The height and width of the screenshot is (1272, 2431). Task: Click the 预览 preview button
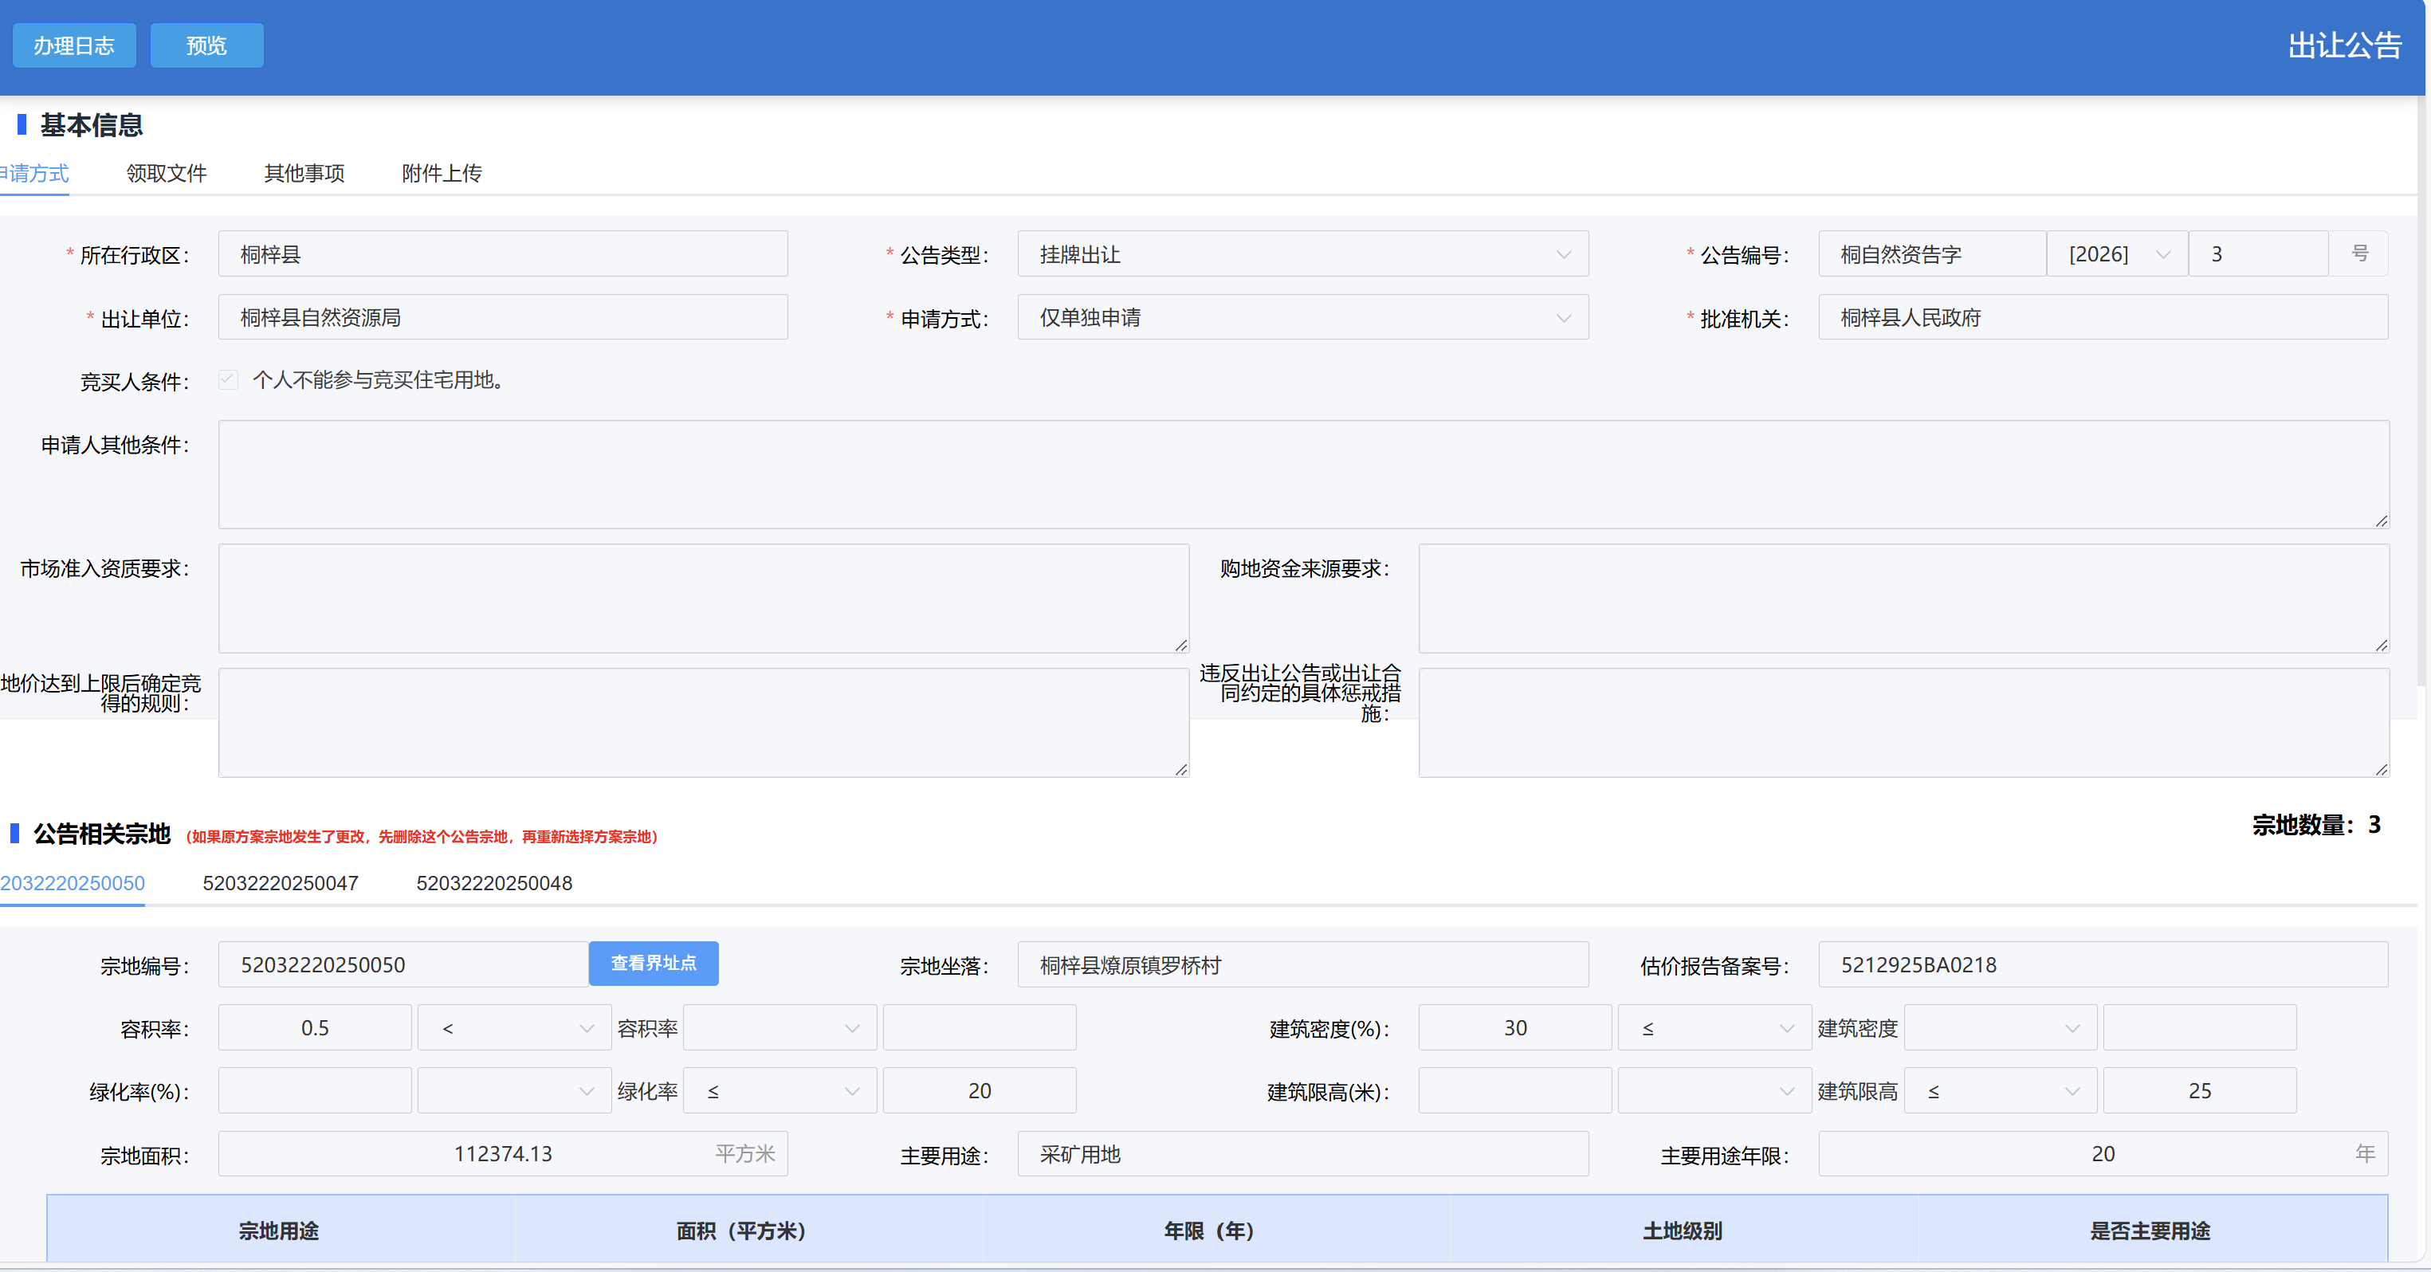[x=206, y=45]
